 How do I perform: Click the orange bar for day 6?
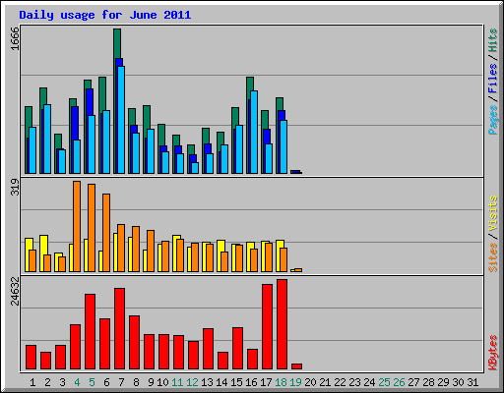pyautogui.click(x=106, y=233)
